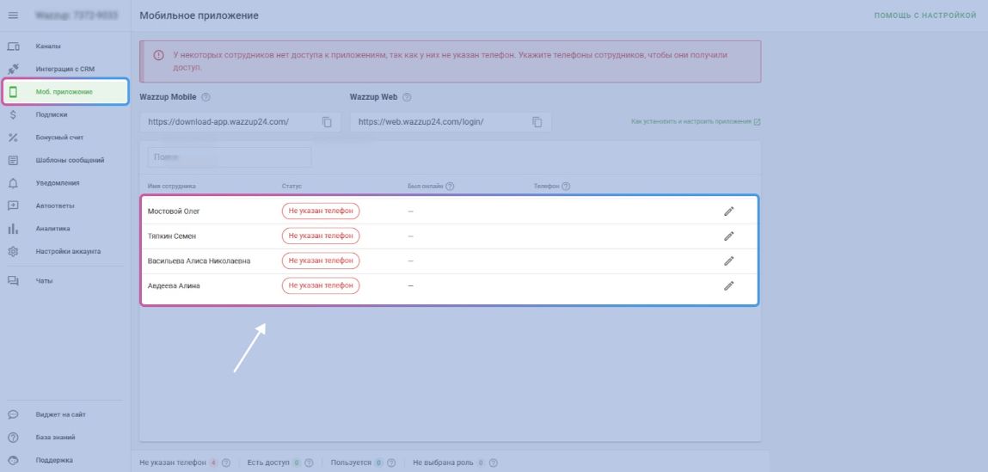Go to Интеграция с CRM section

(x=65, y=69)
